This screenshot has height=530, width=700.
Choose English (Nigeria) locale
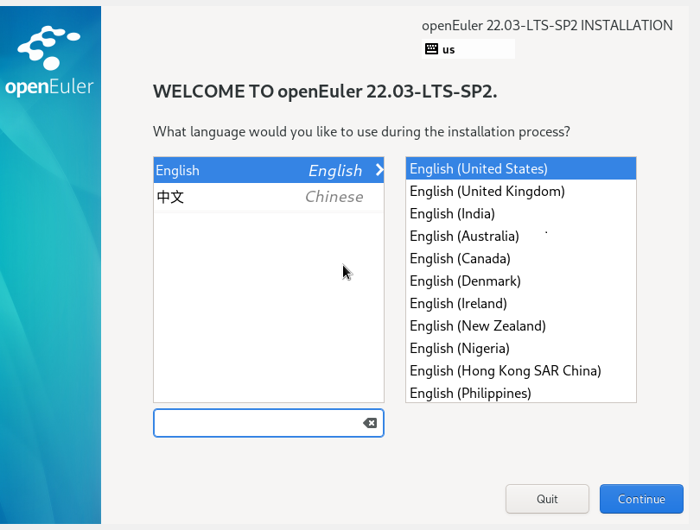[520, 348]
